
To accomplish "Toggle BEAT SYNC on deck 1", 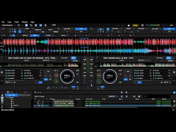I will point(73,58).
